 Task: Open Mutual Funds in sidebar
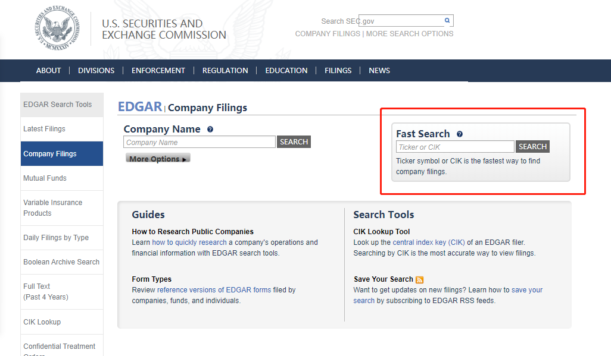(x=62, y=178)
